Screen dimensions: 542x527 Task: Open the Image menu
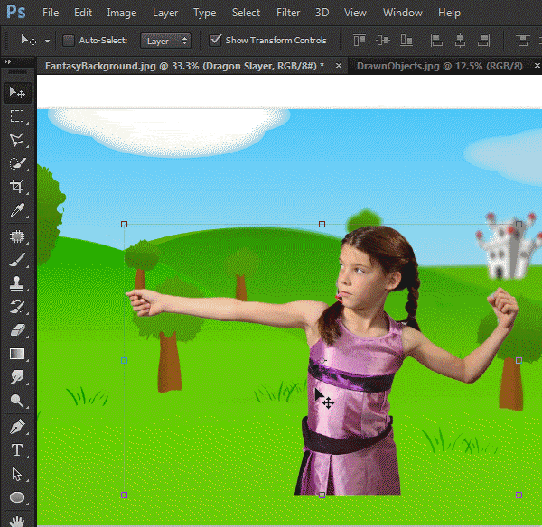click(122, 13)
